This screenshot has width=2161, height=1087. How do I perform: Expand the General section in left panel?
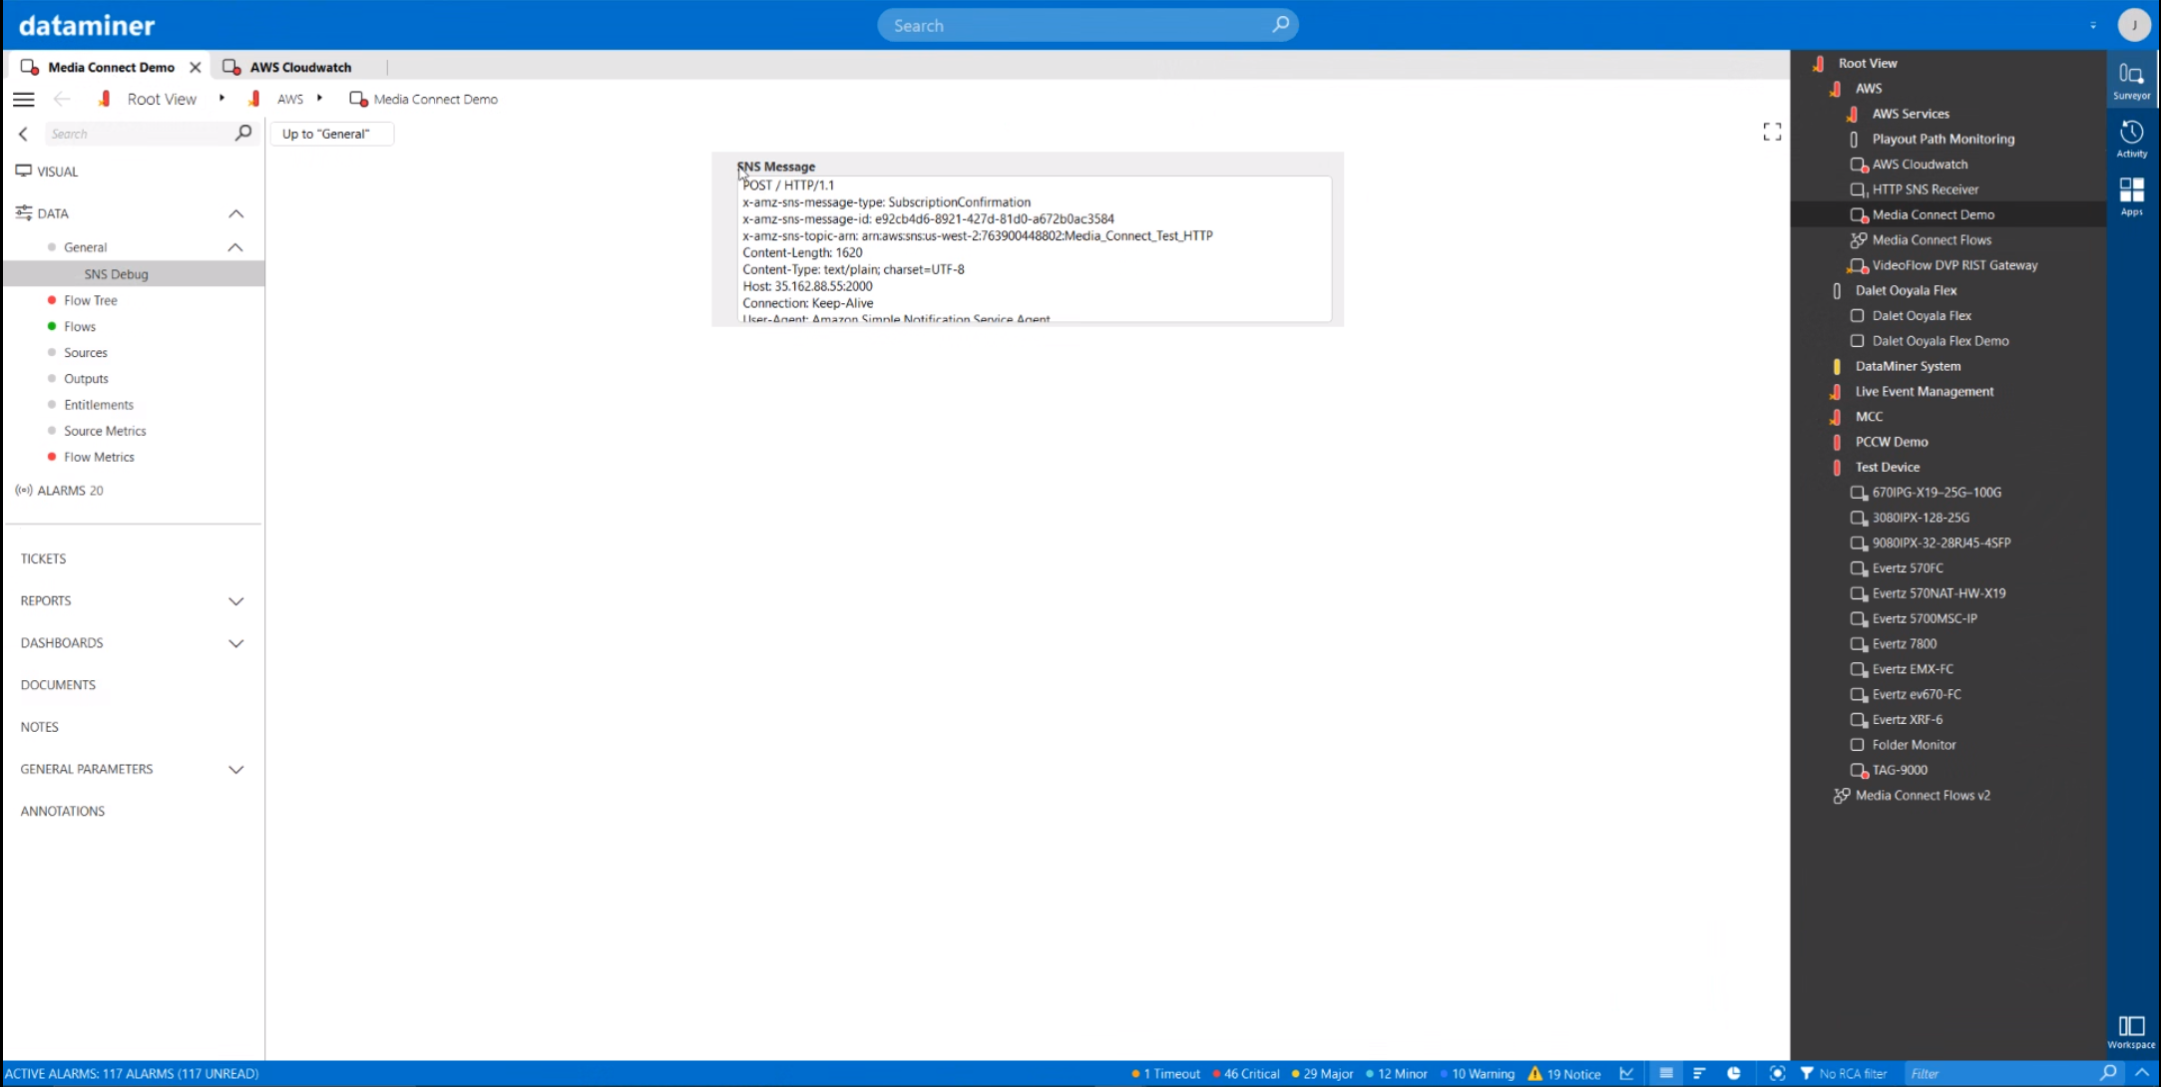[234, 246]
